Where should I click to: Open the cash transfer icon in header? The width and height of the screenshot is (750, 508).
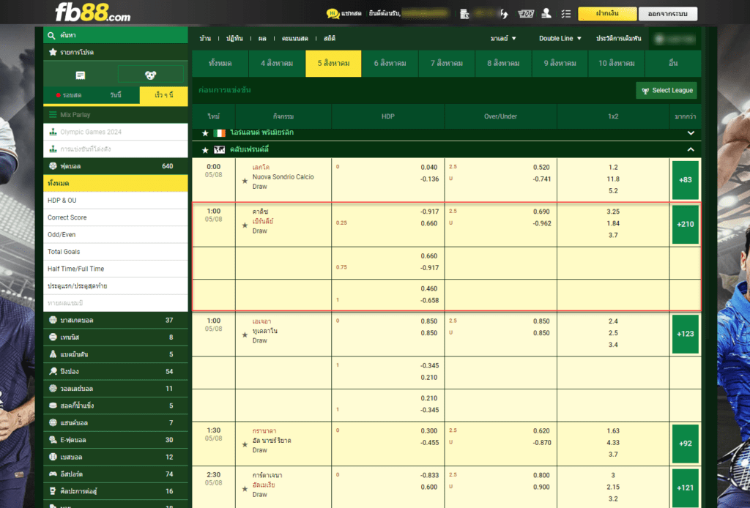pos(526,14)
